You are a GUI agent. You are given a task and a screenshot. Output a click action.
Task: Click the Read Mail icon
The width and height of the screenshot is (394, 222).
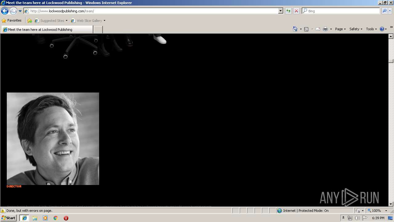click(318, 29)
